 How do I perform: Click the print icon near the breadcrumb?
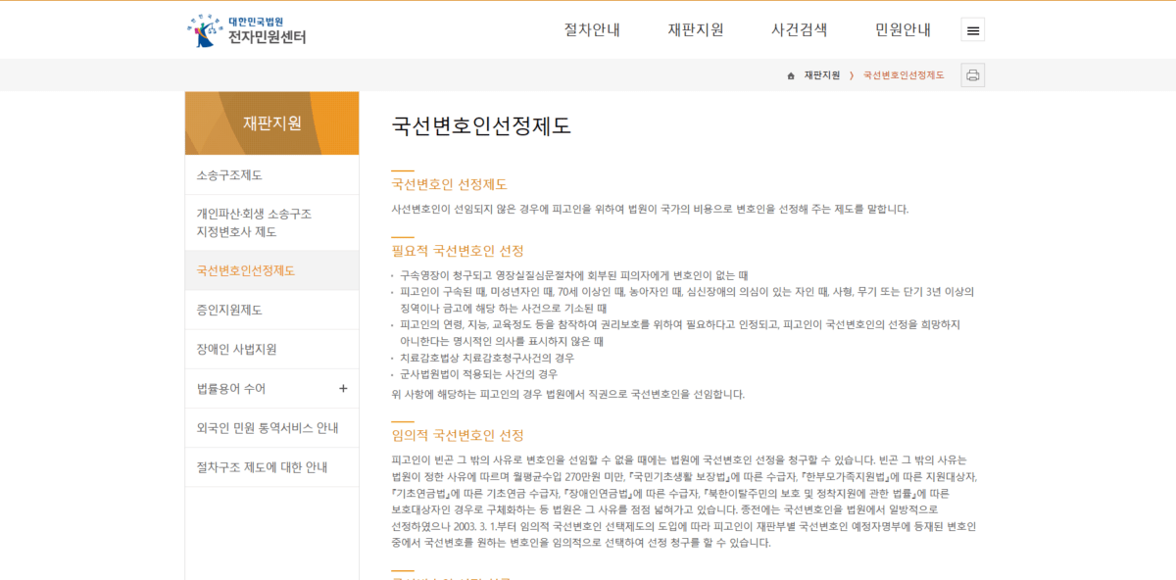(x=971, y=74)
